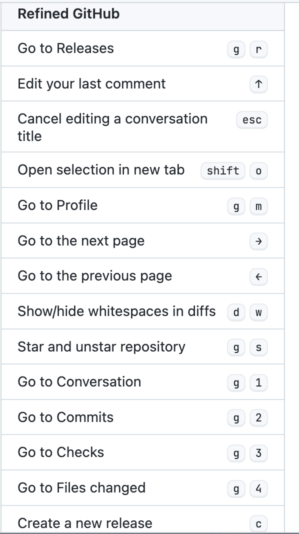Click the 'w' badge for whitespace shortcut
Viewport: 299px width, 534px height.
[258, 311]
